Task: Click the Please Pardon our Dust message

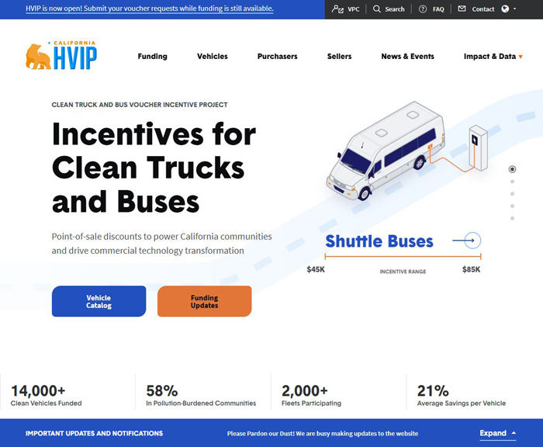Action: [323, 434]
